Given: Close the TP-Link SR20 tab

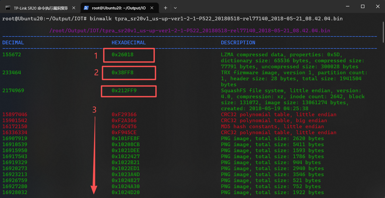Looking at the screenshot, I should [x=74, y=8].
